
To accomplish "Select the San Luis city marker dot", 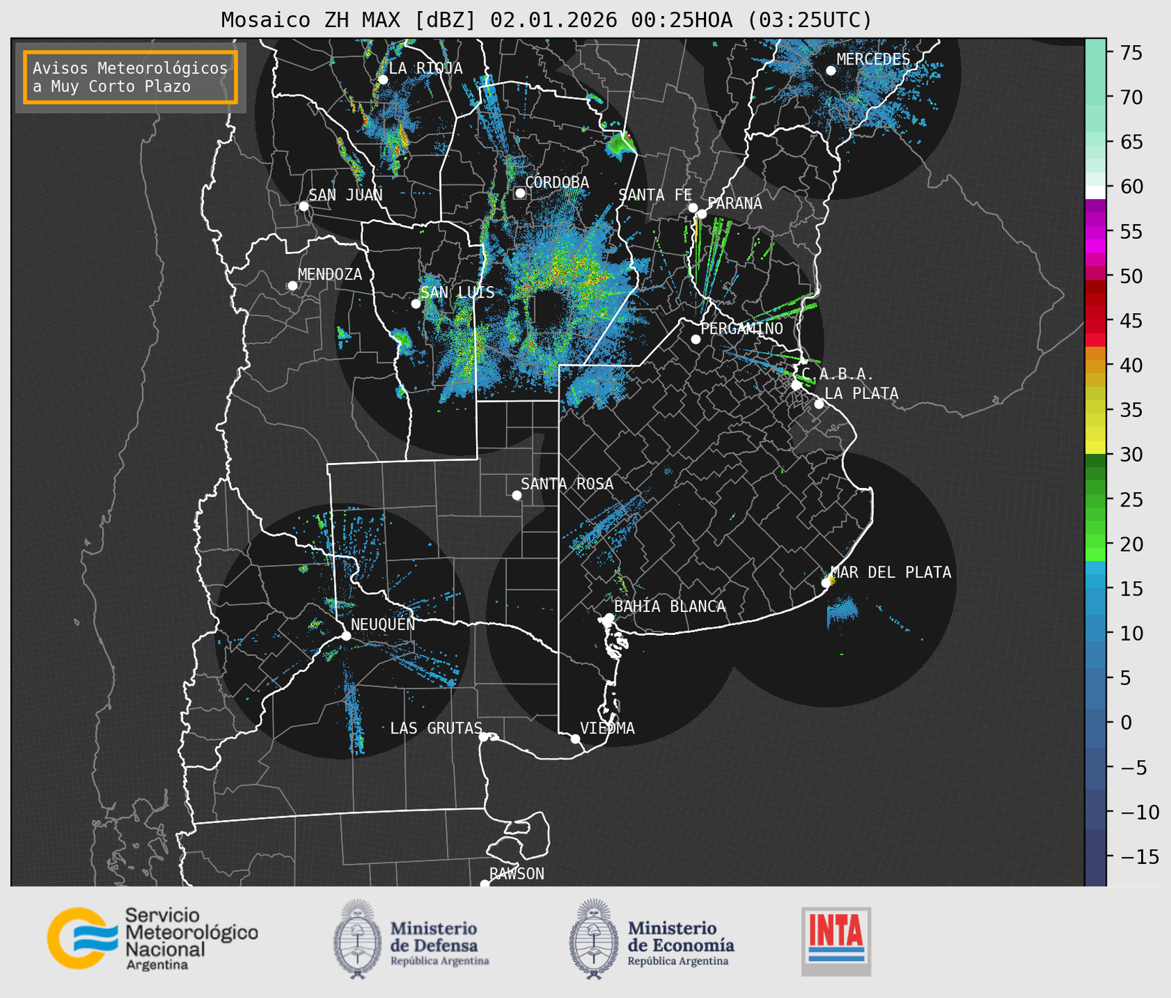I will tap(416, 304).
